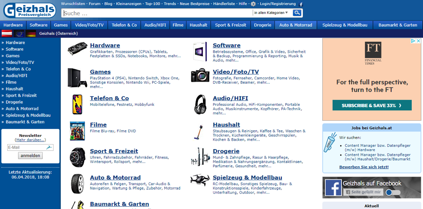
Task: Click the toothbrush Drogerie image
Action: 200,157
